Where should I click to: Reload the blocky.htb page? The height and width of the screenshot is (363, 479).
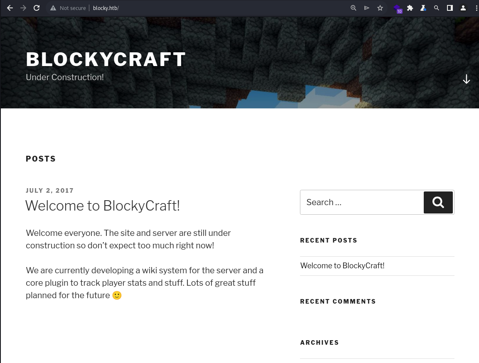[x=37, y=8]
